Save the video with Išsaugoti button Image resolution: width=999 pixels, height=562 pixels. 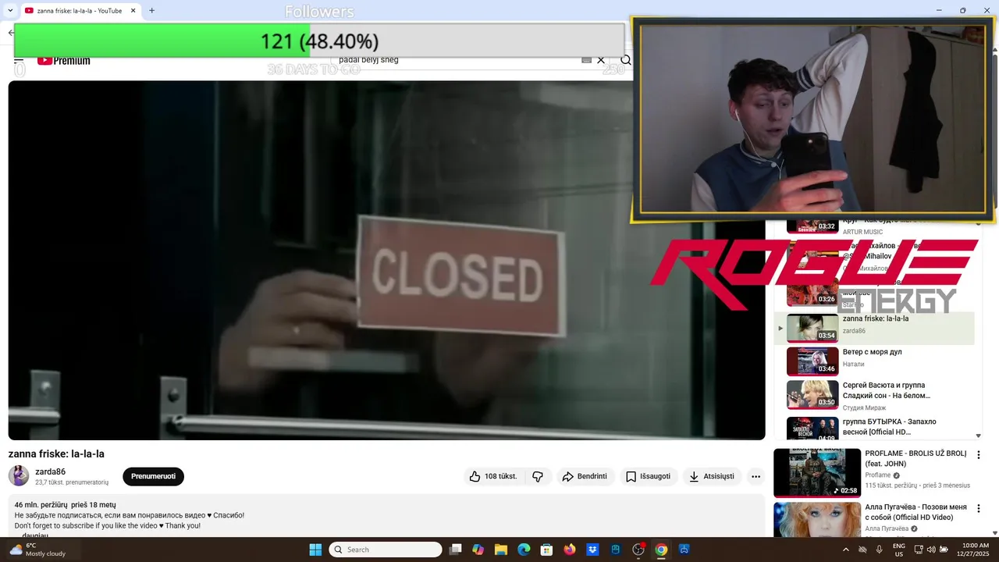649,476
